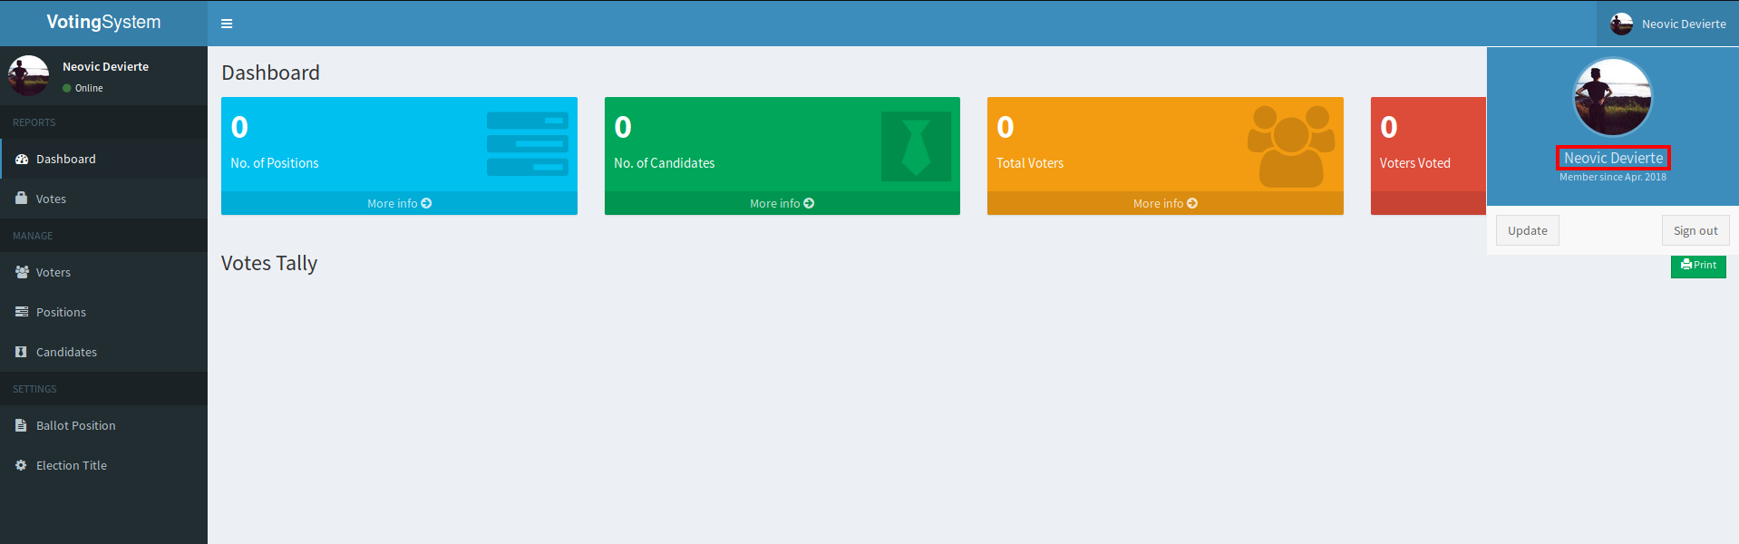Open More info for No. of Positions
This screenshot has width=1739, height=544.
pos(399,203)
